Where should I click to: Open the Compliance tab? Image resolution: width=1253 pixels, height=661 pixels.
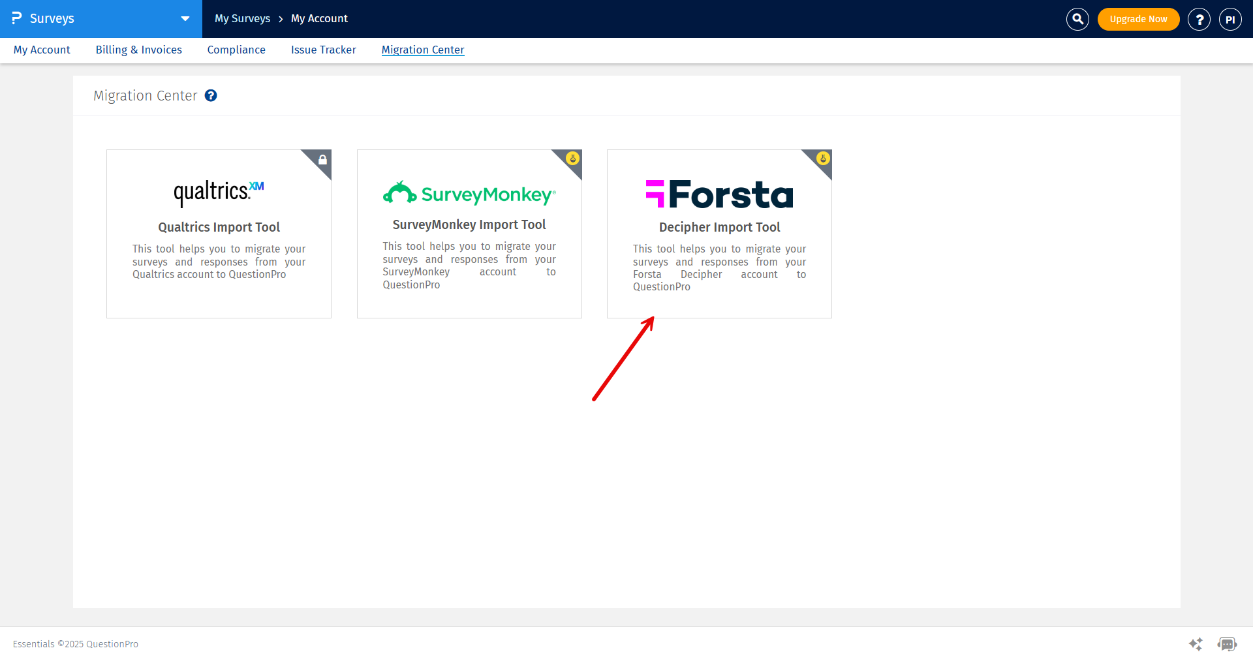pos(236,50)
